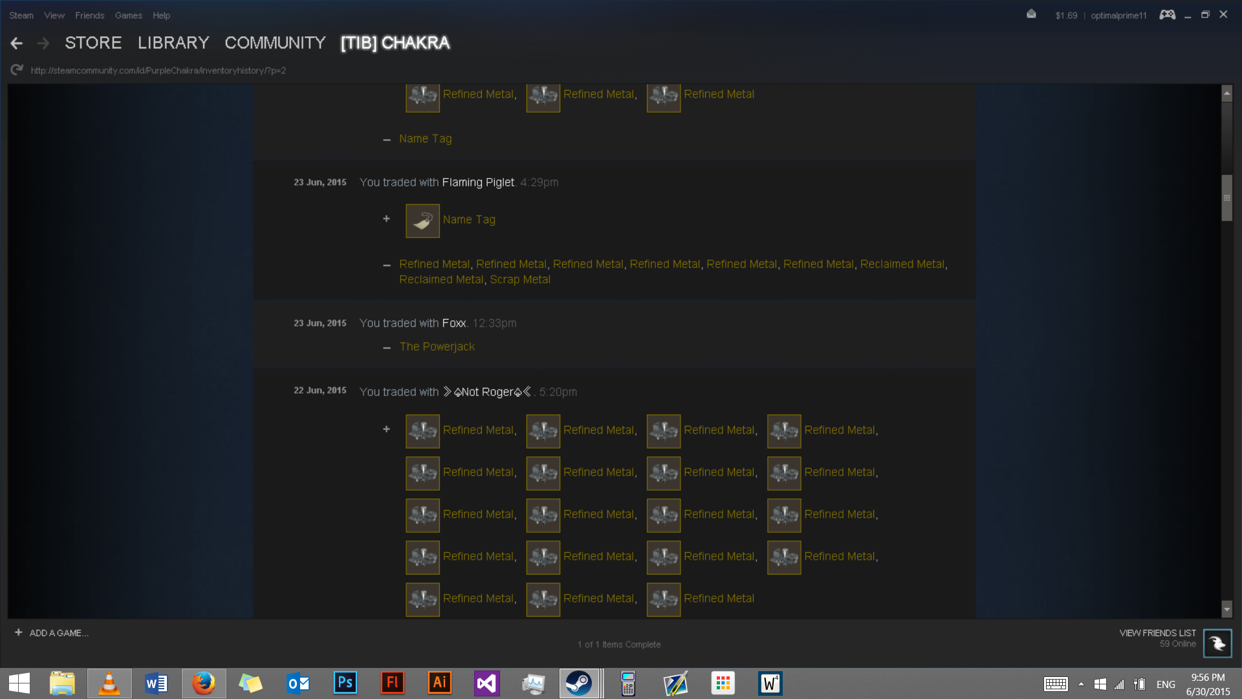Screen dimensions: 1242x699
Task: Open the optimalprime11 account dropdown
Action: tap(1118, 16)
